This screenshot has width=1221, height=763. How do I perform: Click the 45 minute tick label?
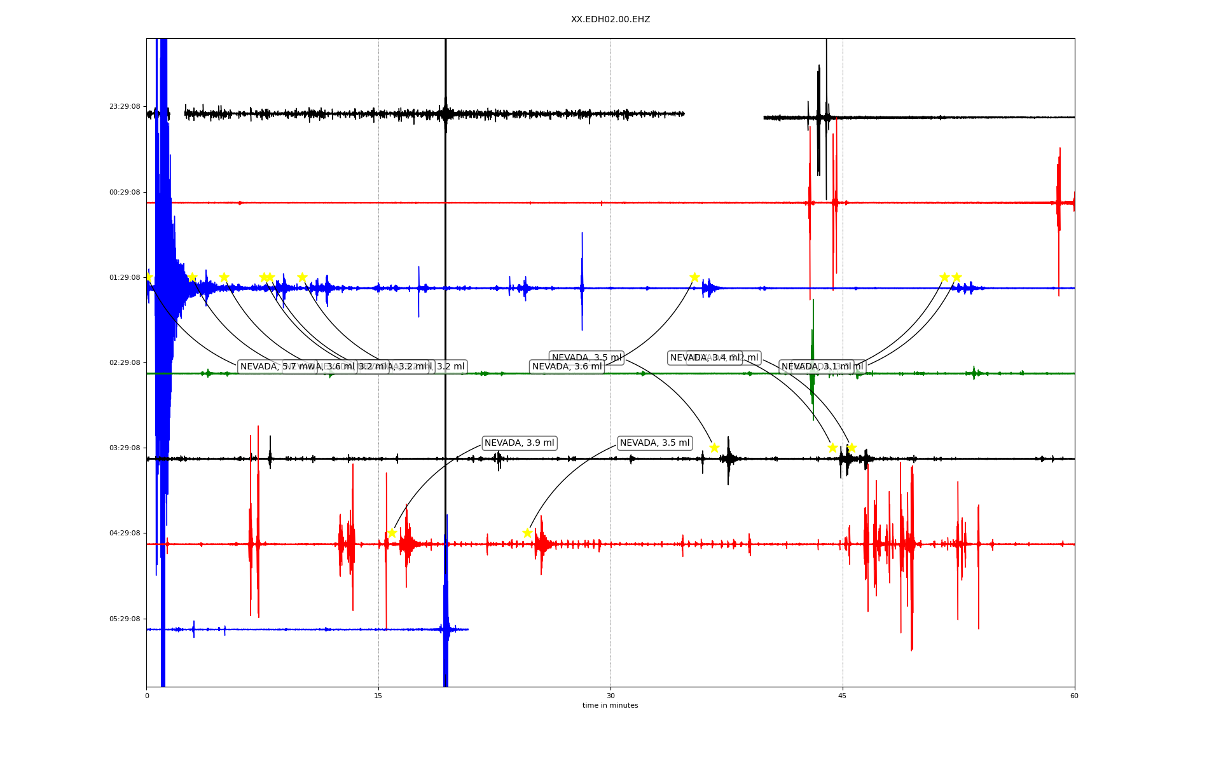843,696
